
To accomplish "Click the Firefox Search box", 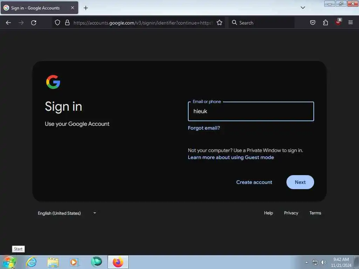I will pos(262,23).
